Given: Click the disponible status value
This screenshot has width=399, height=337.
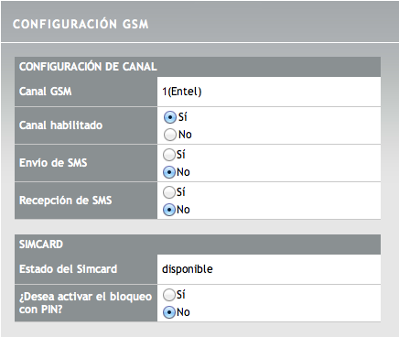Looking at the screenshot, I should [x=188, y=269].
